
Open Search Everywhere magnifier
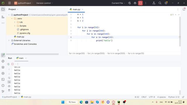tap(160, 3)
